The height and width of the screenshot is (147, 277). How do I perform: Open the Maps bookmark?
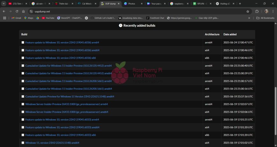tap(29, 18)
